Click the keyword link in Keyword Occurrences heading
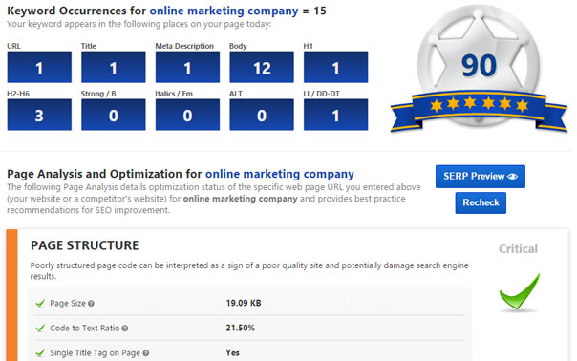Viewport: 577px width, 361px height. 224,11
